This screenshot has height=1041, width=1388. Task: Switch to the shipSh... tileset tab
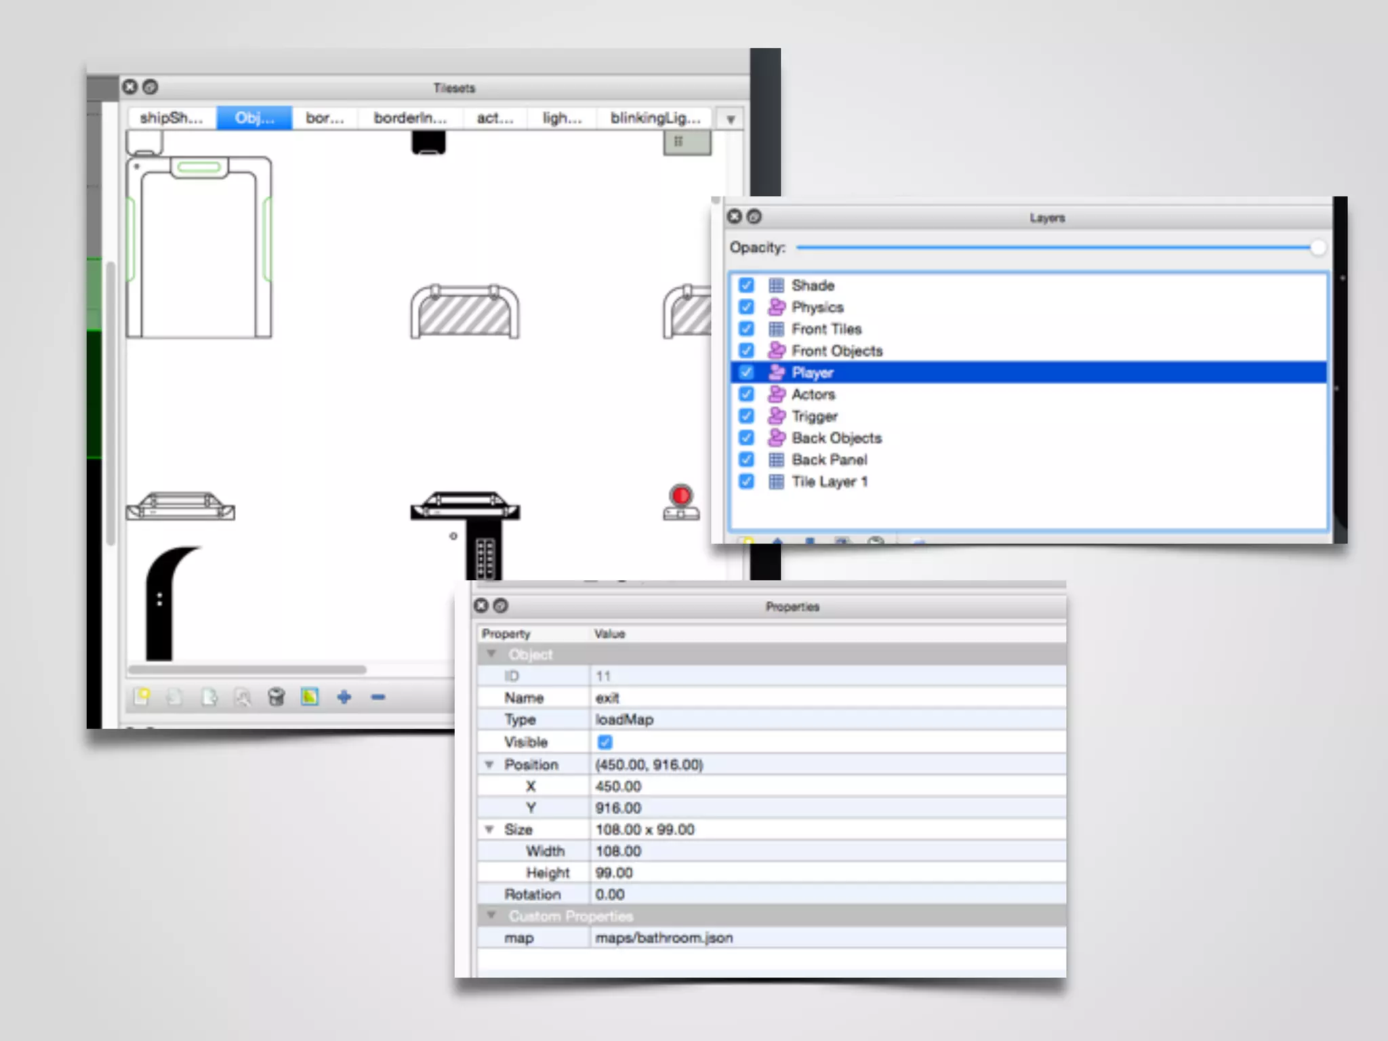click(171, 118)
